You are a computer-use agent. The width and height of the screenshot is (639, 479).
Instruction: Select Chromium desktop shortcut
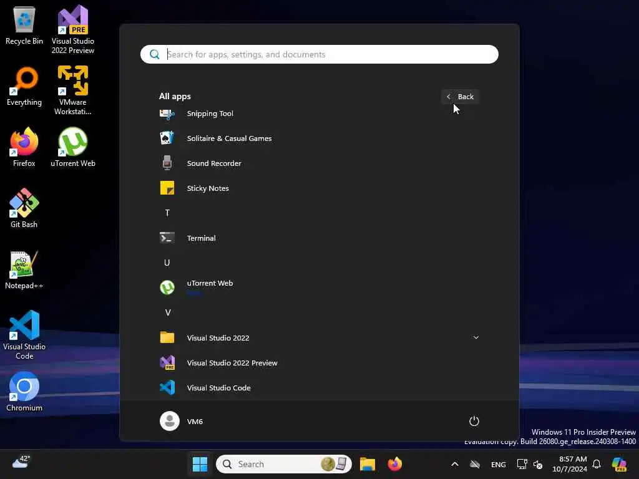coord(24,392)
